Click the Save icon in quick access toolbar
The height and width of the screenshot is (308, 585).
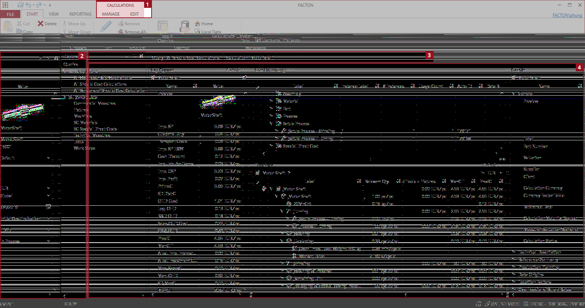(20, 5)
